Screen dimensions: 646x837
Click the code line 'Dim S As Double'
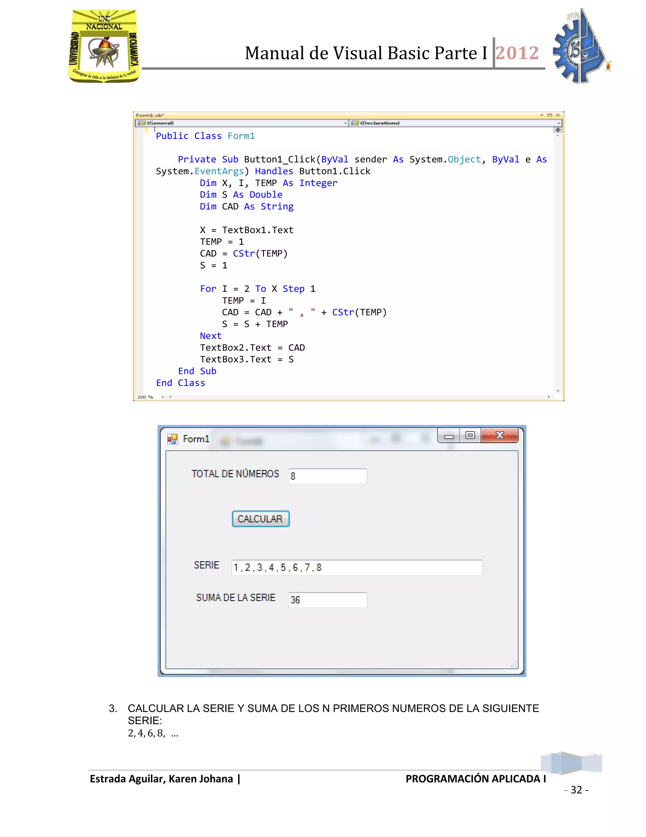coord(241,195)
